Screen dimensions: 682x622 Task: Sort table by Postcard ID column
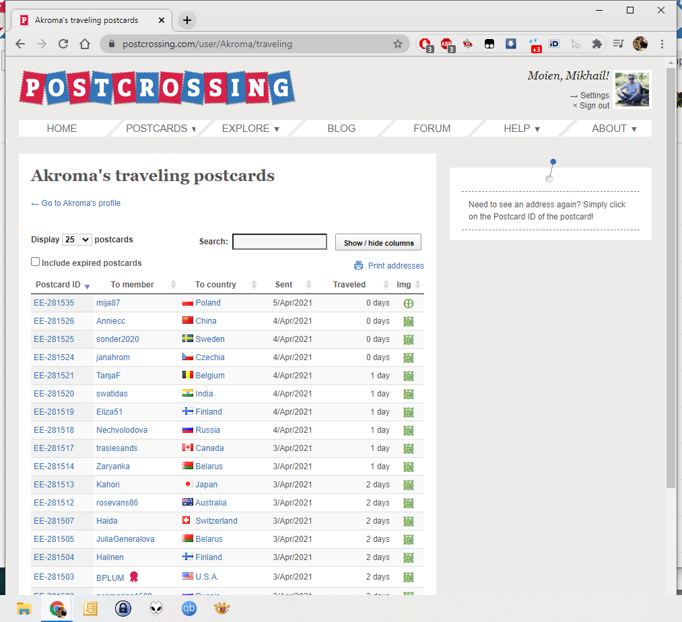[63, 285]
